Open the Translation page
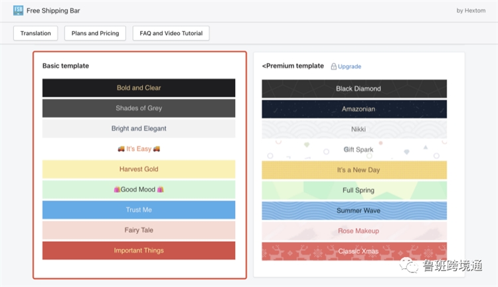 [35, 33]
